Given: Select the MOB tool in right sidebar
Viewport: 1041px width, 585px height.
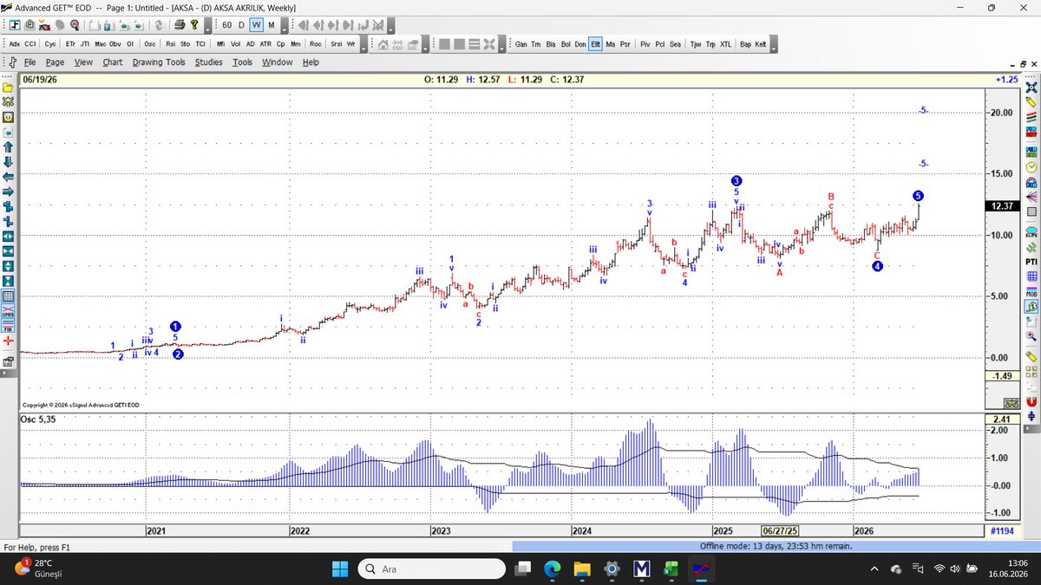Looking at the screenshot, I should coord(1031,292).
